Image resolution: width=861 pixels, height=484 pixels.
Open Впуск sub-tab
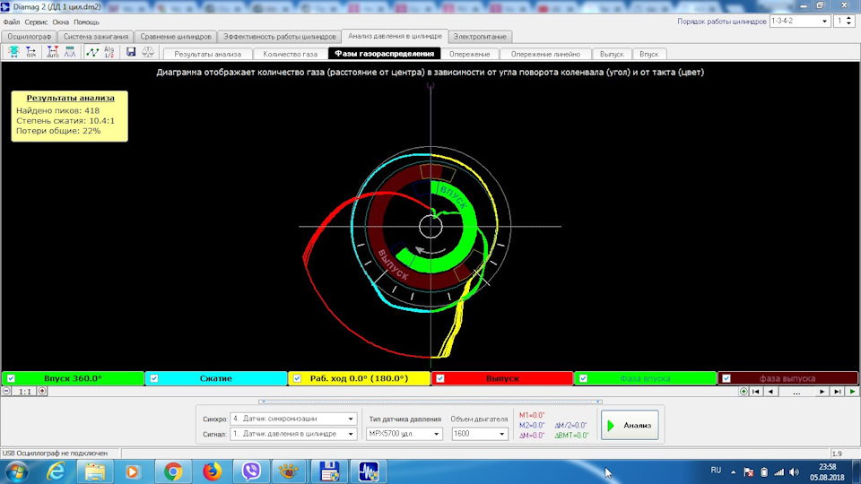pyautogui.click(x=649, y=54)
